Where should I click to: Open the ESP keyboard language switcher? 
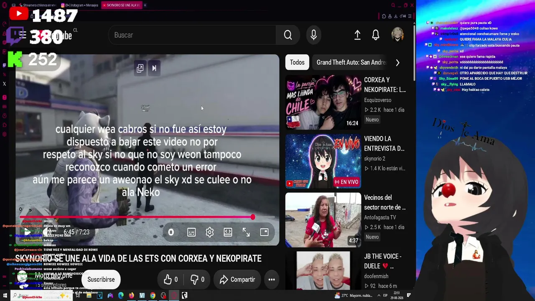385,296
